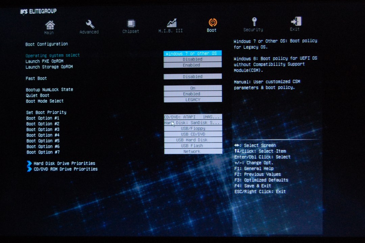Select Boot Option #2 label
Image resolution: width=365 pixels, height=243 pixels.
(x=43, y=124)
